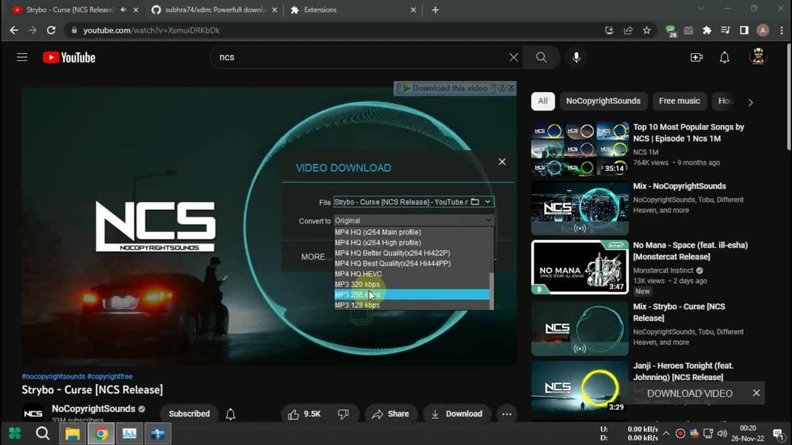Like the video with thumbs up

pos(304,414)
